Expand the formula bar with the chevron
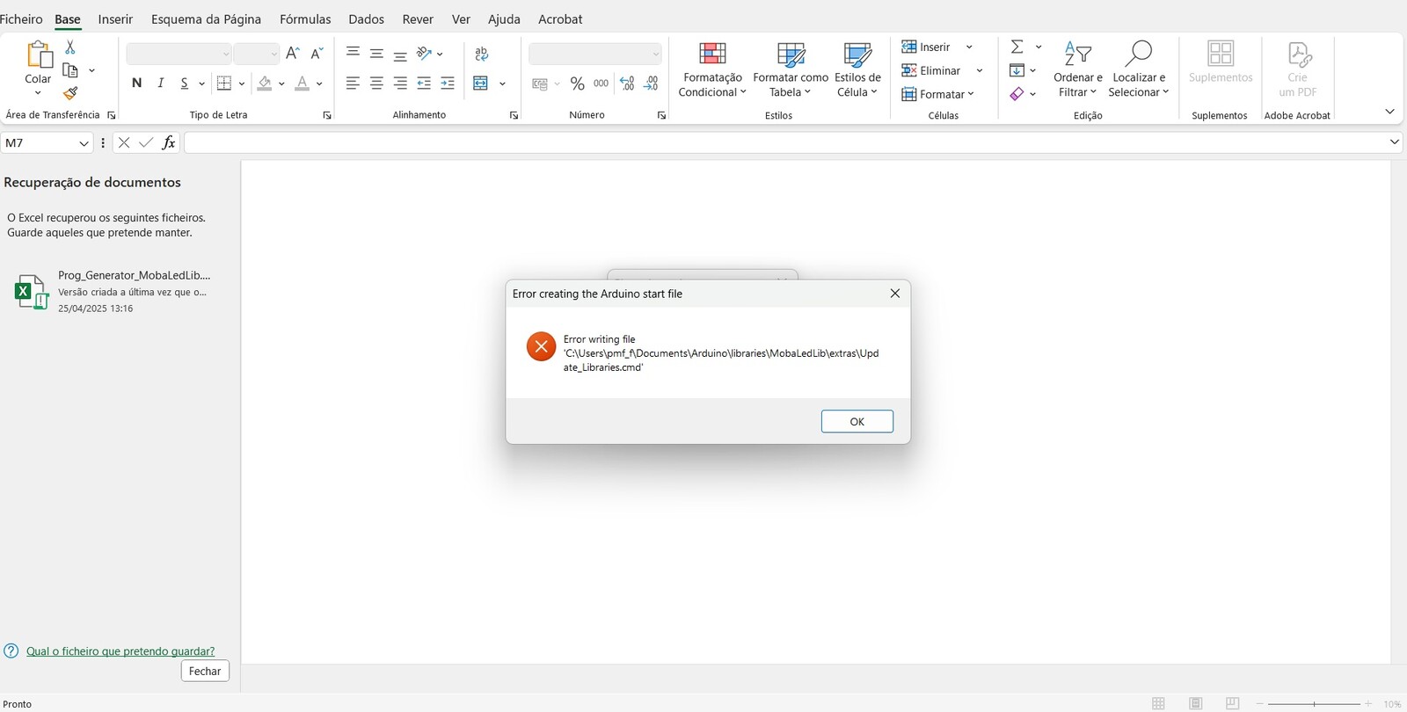 point(1394,142)
